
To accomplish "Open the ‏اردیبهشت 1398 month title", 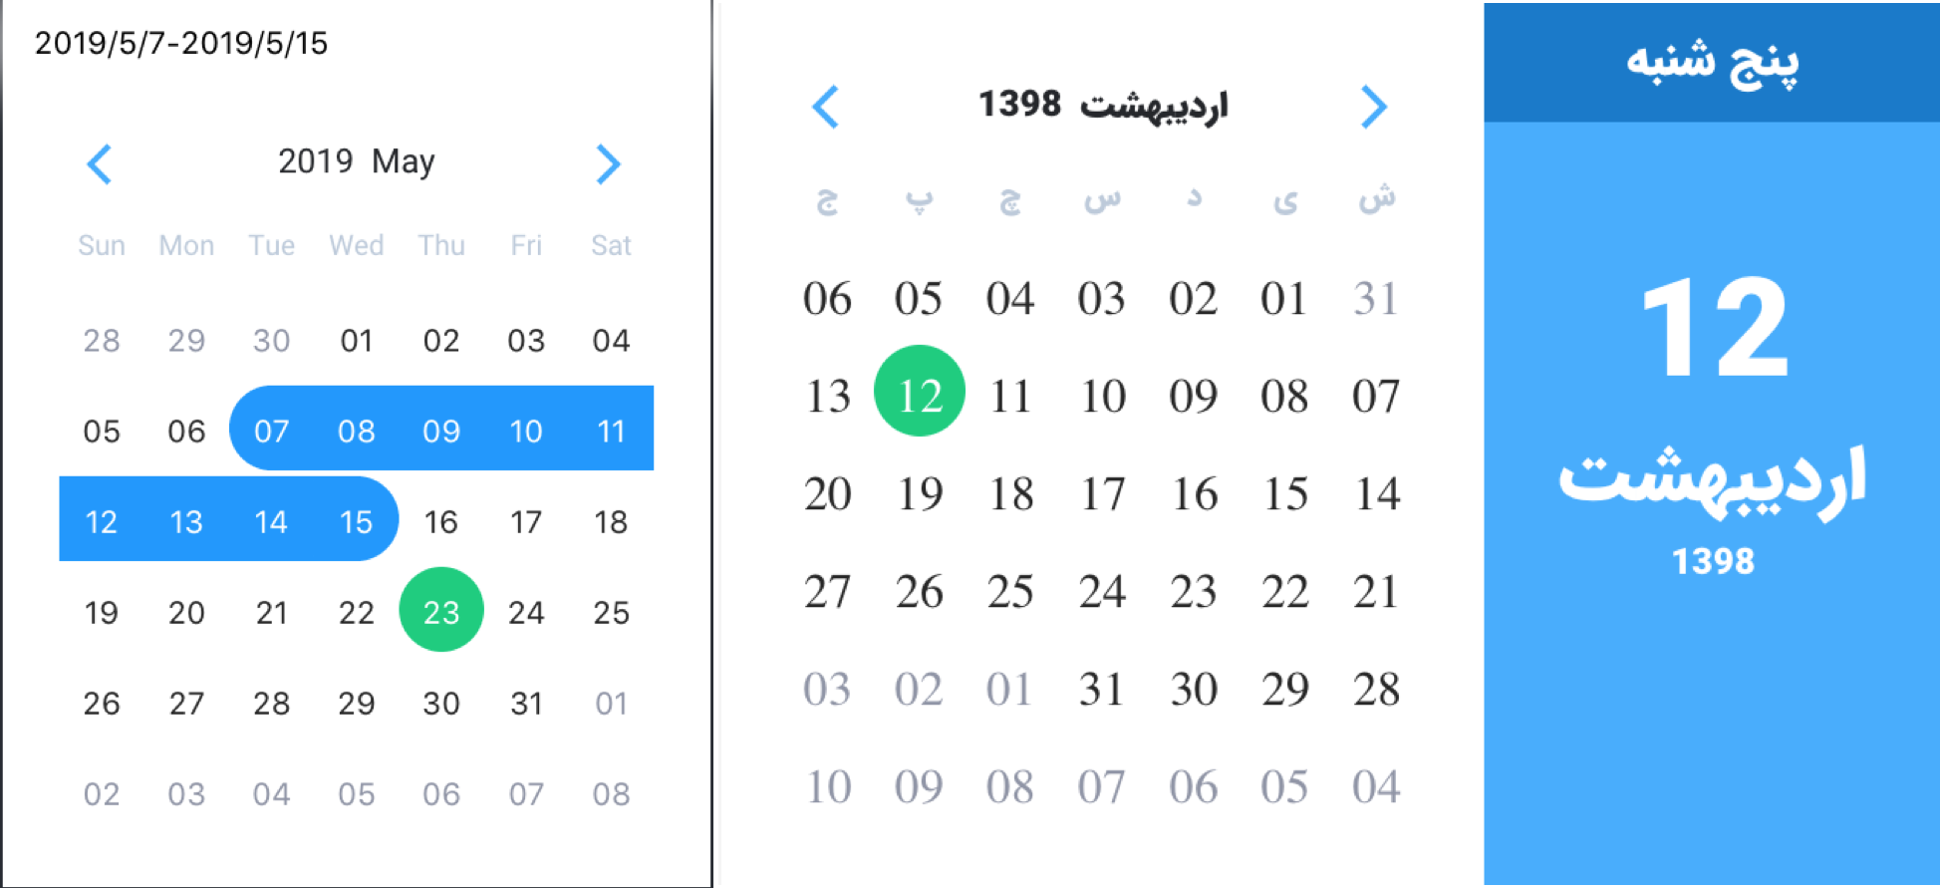I will [x=1102, y=105].
